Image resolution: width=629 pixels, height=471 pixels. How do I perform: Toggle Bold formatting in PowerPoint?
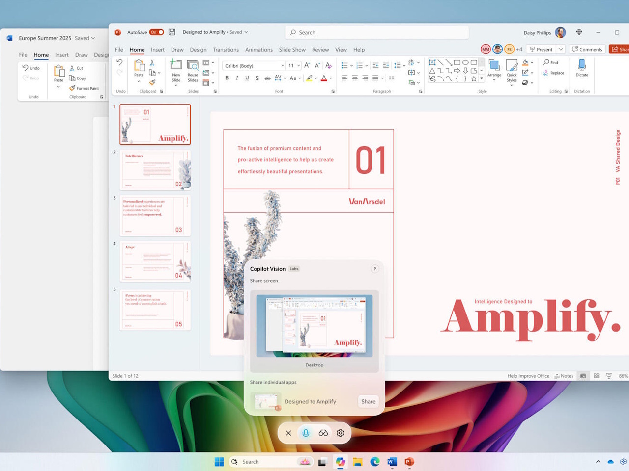click(227, 78)
